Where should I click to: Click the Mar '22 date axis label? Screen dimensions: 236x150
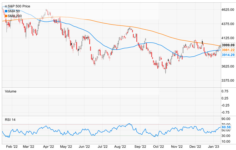pos(28,147)
